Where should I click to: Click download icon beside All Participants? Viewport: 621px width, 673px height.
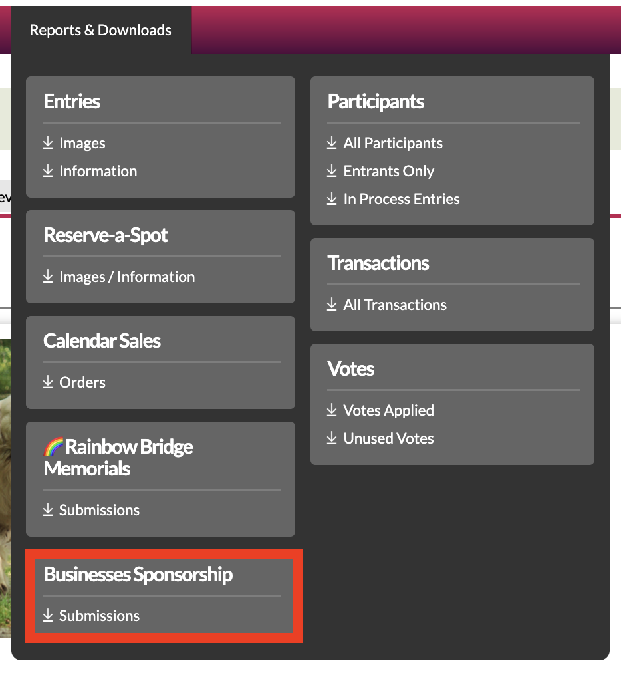tap(332, 143)
